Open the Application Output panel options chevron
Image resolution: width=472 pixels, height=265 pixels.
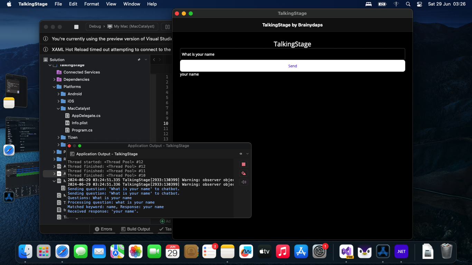pos(247,154)
